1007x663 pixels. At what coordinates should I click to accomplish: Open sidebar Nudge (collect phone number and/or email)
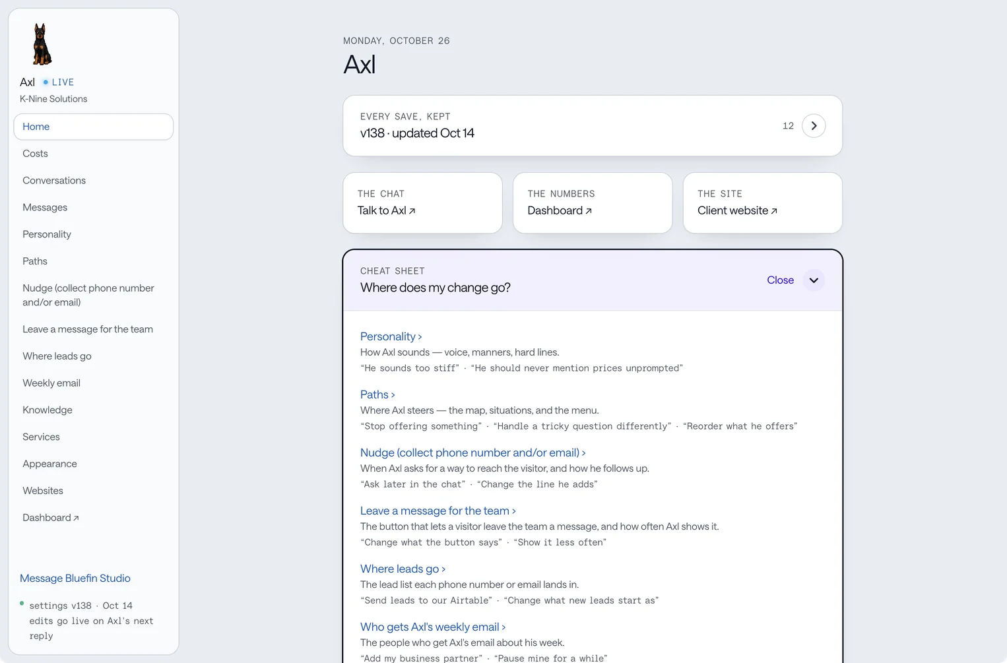94,296
